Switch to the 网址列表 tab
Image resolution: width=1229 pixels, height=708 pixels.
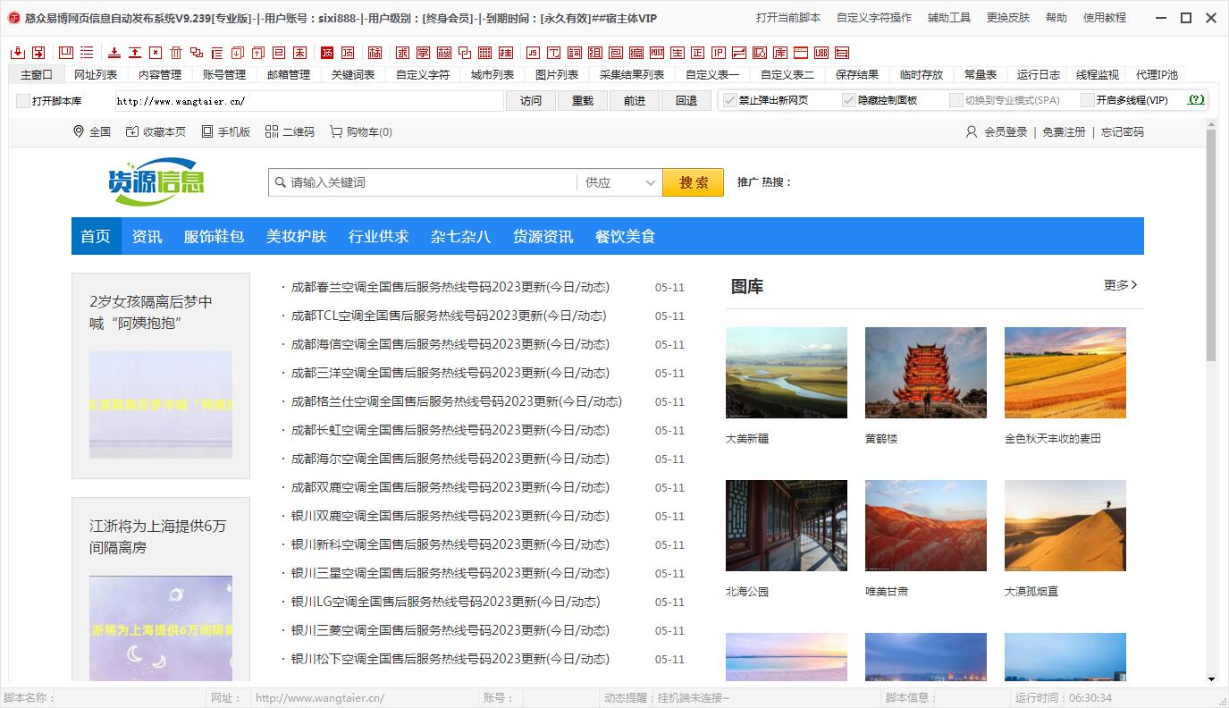96,74
